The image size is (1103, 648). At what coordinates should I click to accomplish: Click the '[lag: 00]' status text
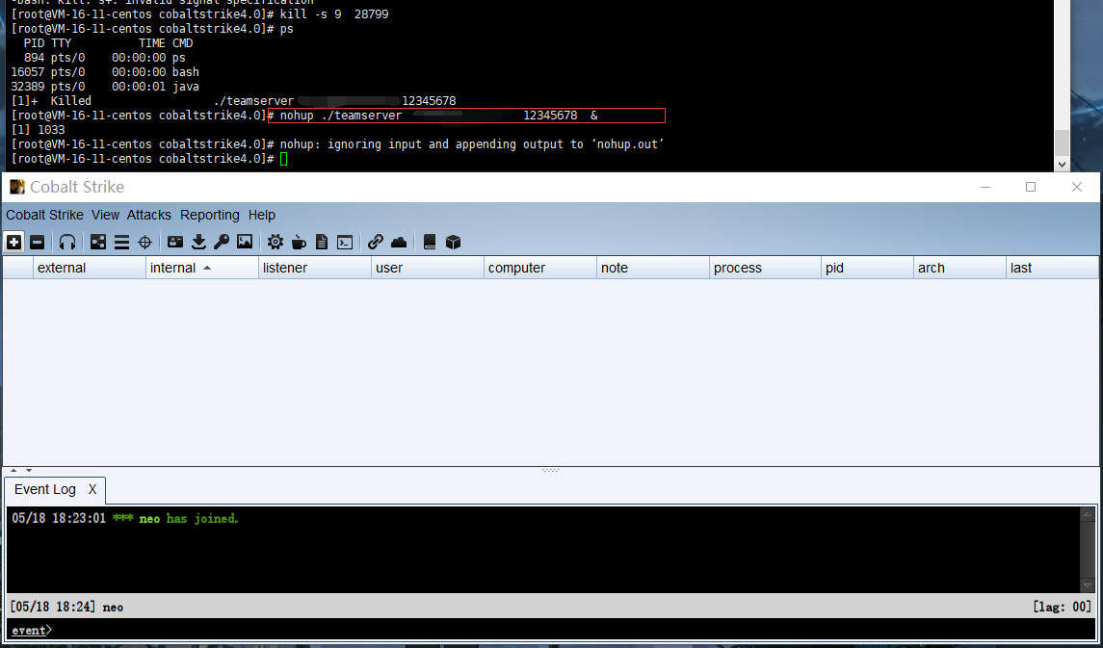[1063, 607]
